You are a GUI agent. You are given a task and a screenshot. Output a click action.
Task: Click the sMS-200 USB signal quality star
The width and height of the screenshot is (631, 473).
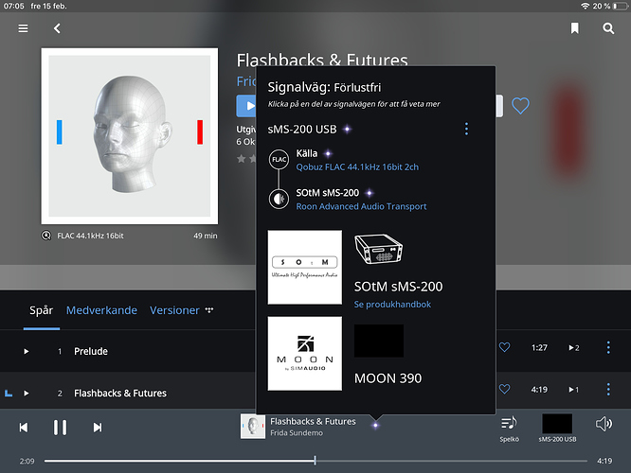point(347,129)
